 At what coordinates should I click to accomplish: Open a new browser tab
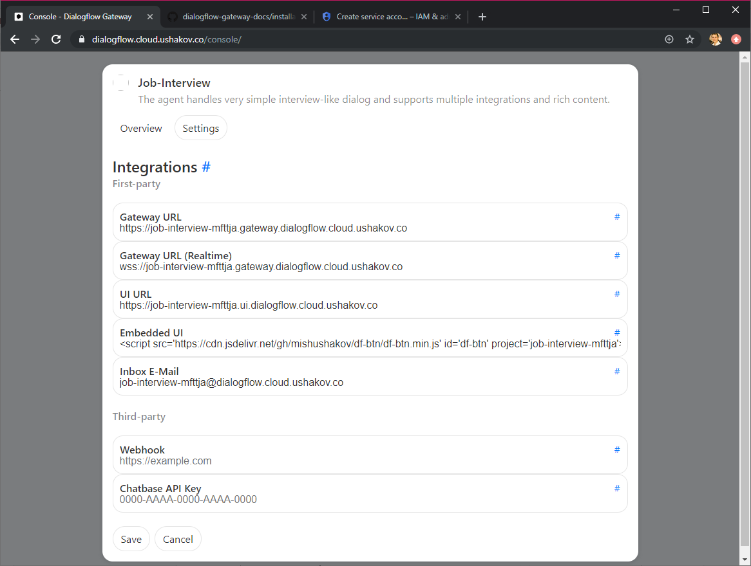482,17
